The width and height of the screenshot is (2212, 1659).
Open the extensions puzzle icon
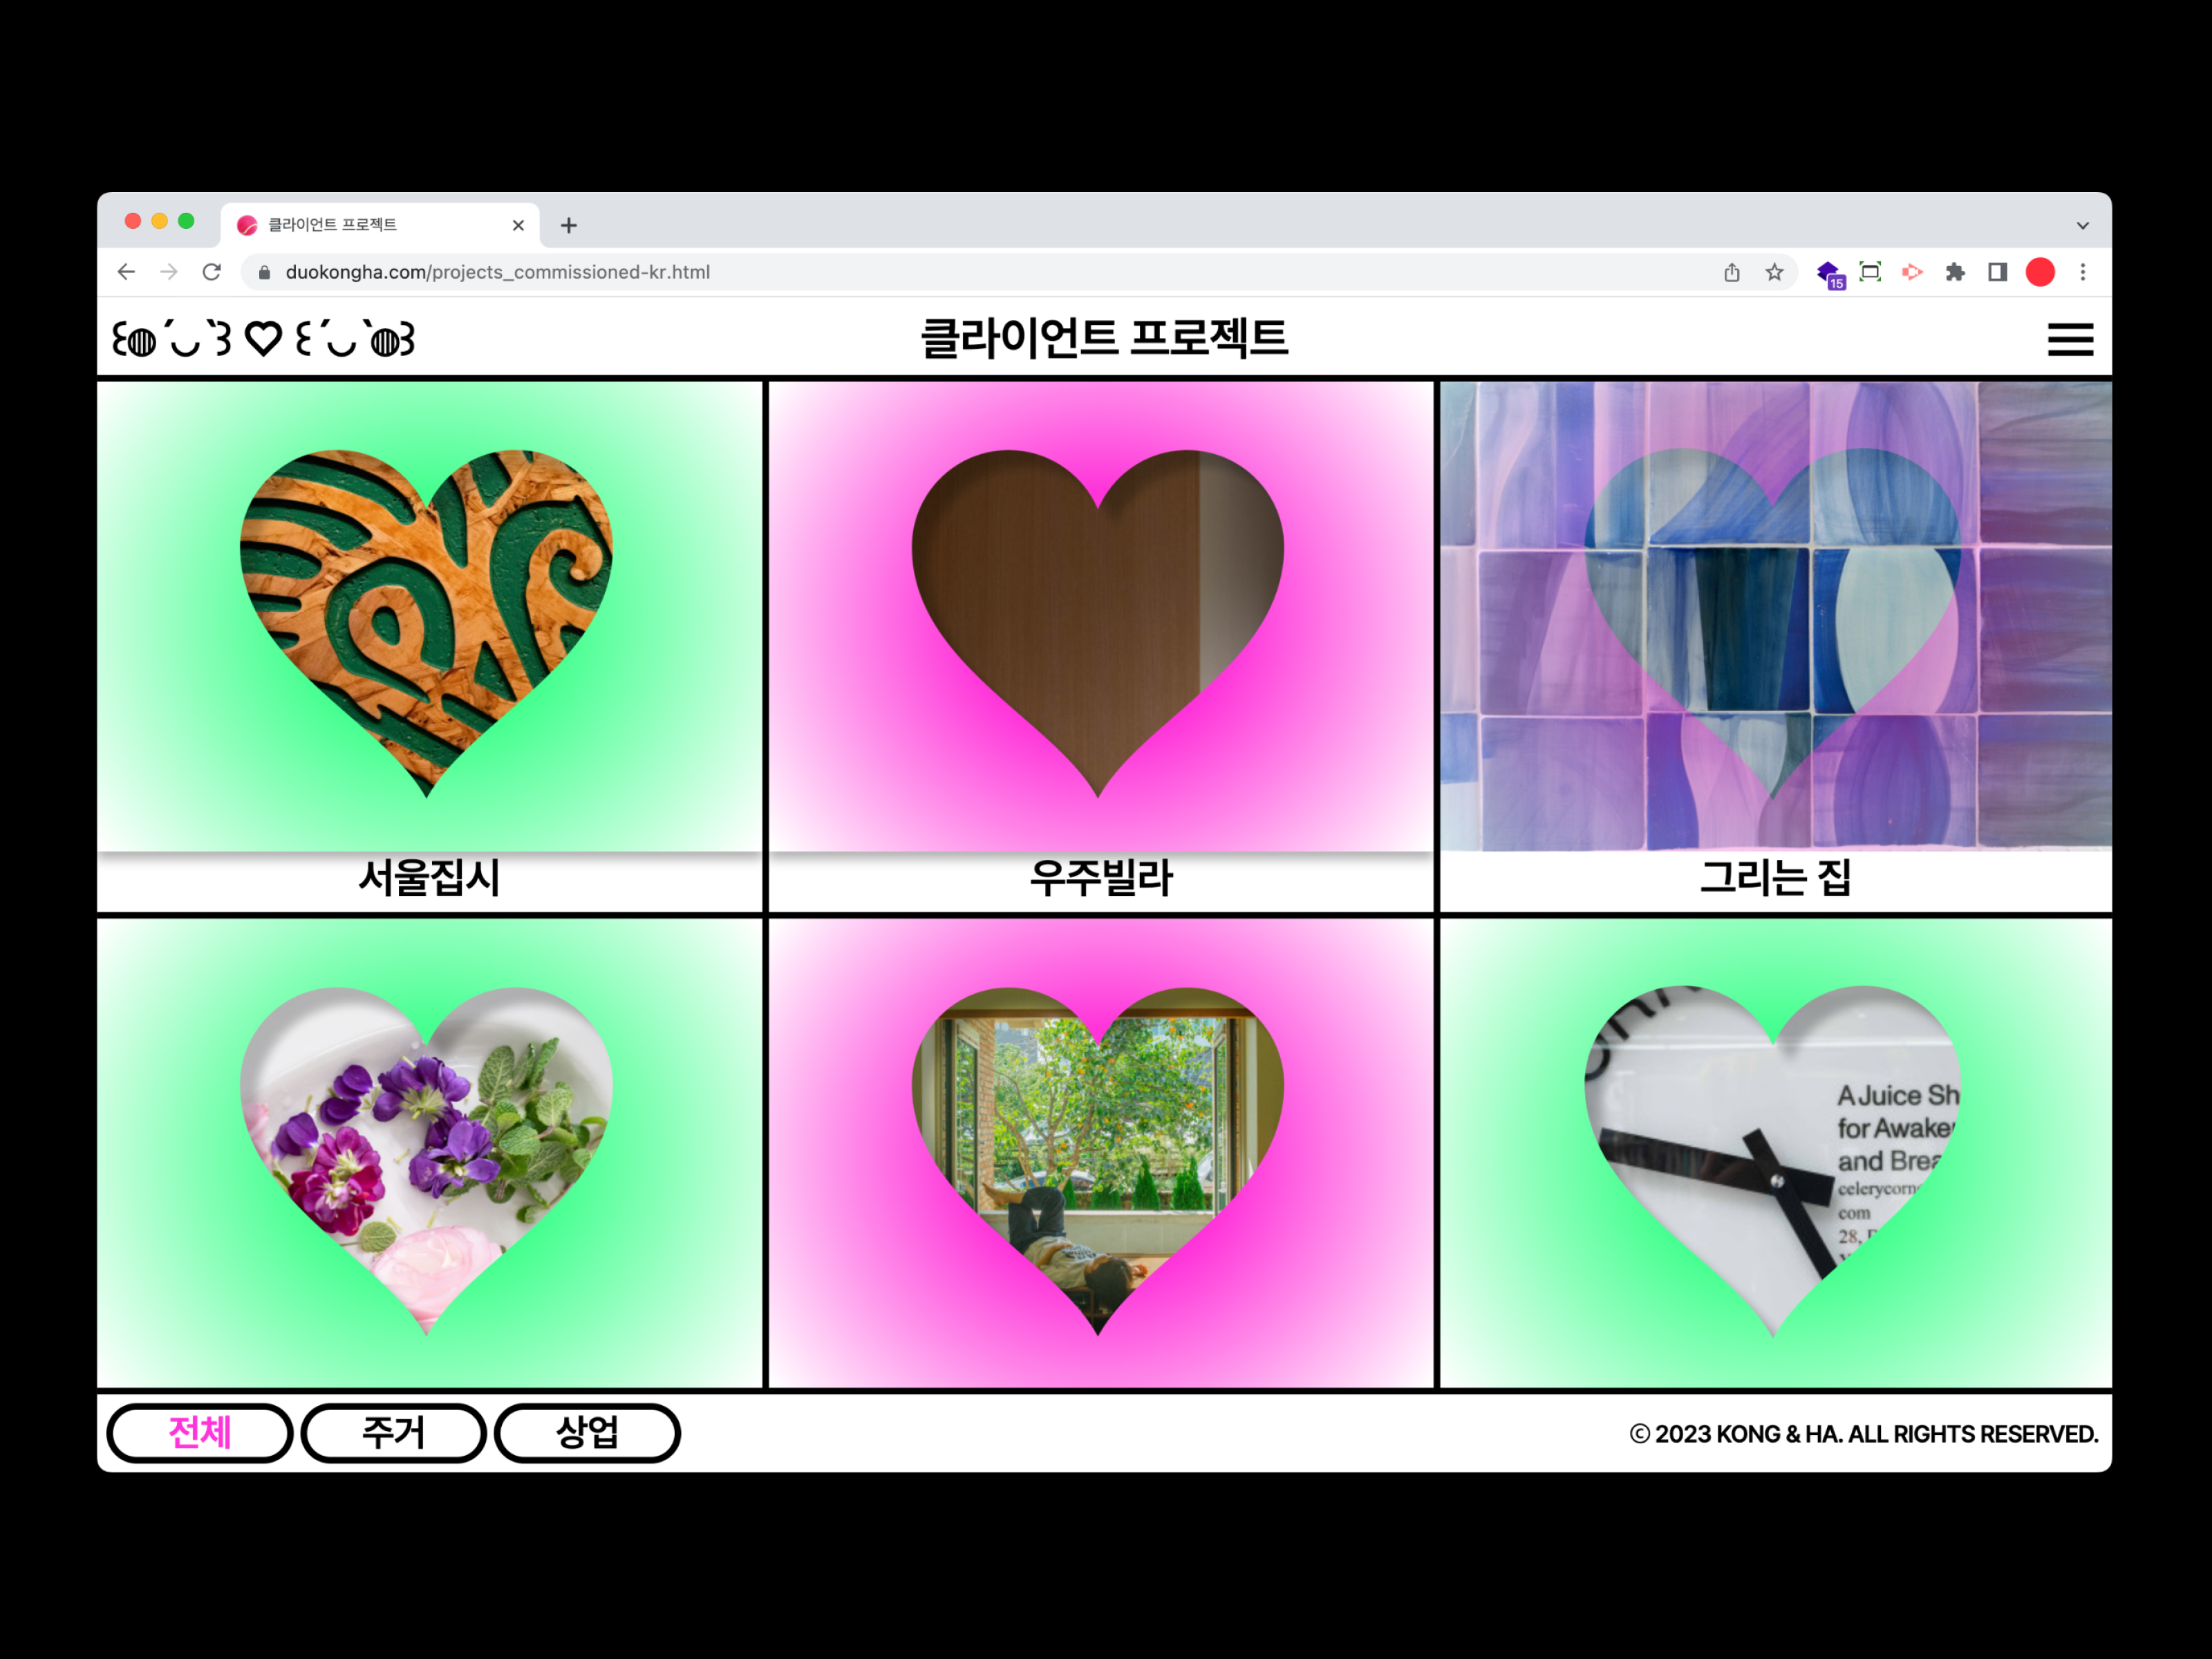click(1955, 272)
